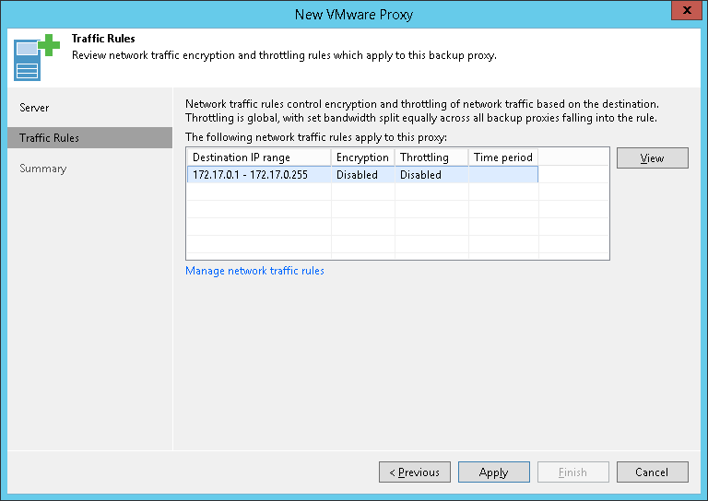Click the Finish button
708x501 pixels.
click(x=572, y=472)
